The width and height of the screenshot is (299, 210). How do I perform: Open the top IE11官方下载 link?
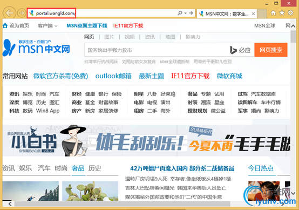(128, 26)
